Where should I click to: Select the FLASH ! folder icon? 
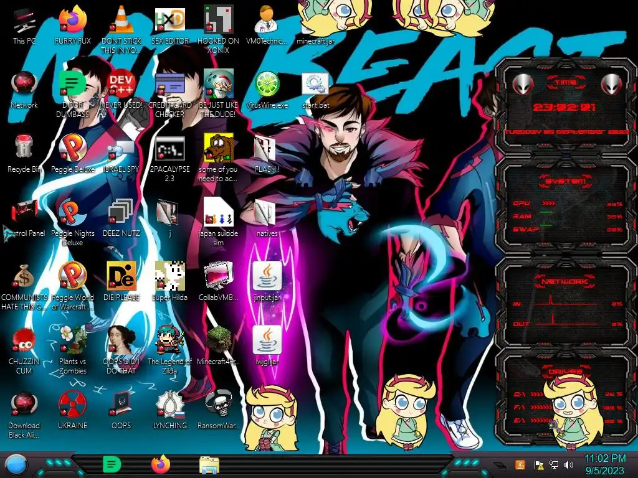pyautogui.click(x=267, y=149)
